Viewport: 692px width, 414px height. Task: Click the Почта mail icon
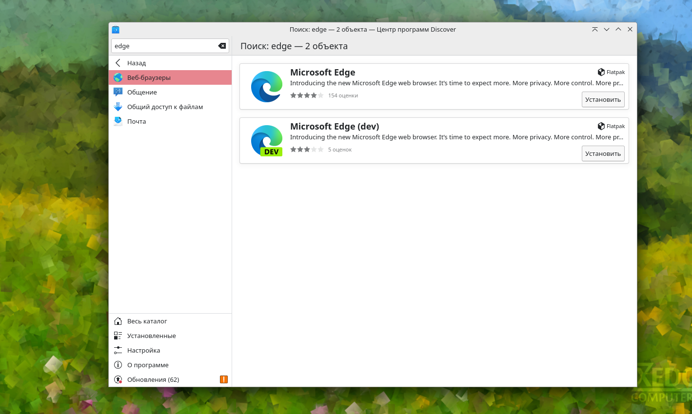click(118, 121)
